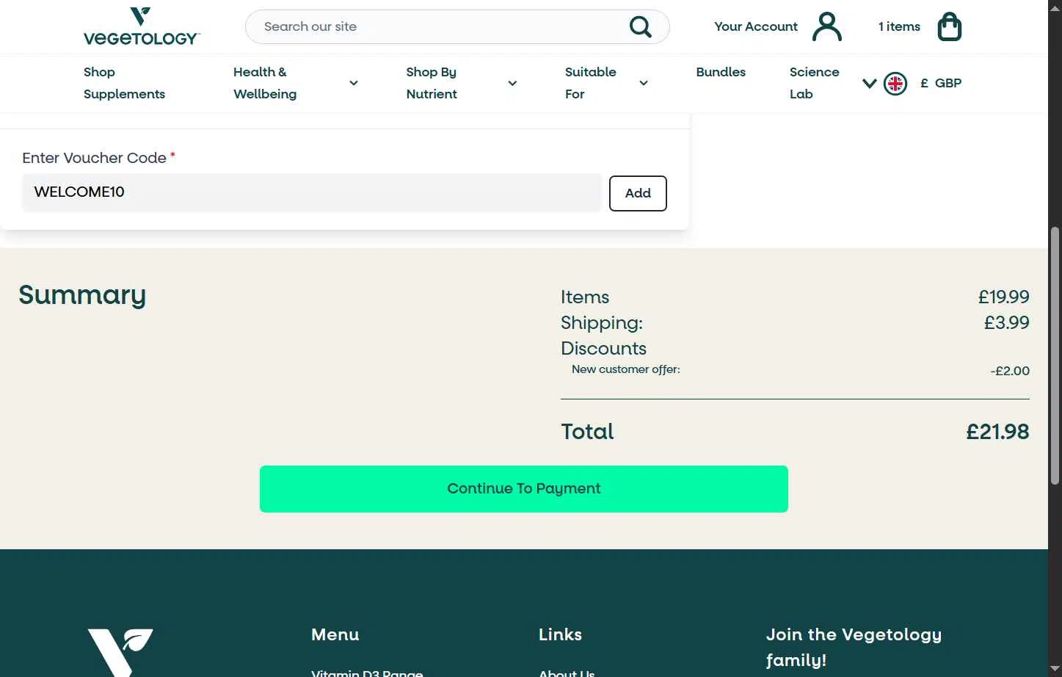This screenshot has height=677, width=1062.
Task: Select the £21.98 total amount text
Action: click(x=997, y=432)
